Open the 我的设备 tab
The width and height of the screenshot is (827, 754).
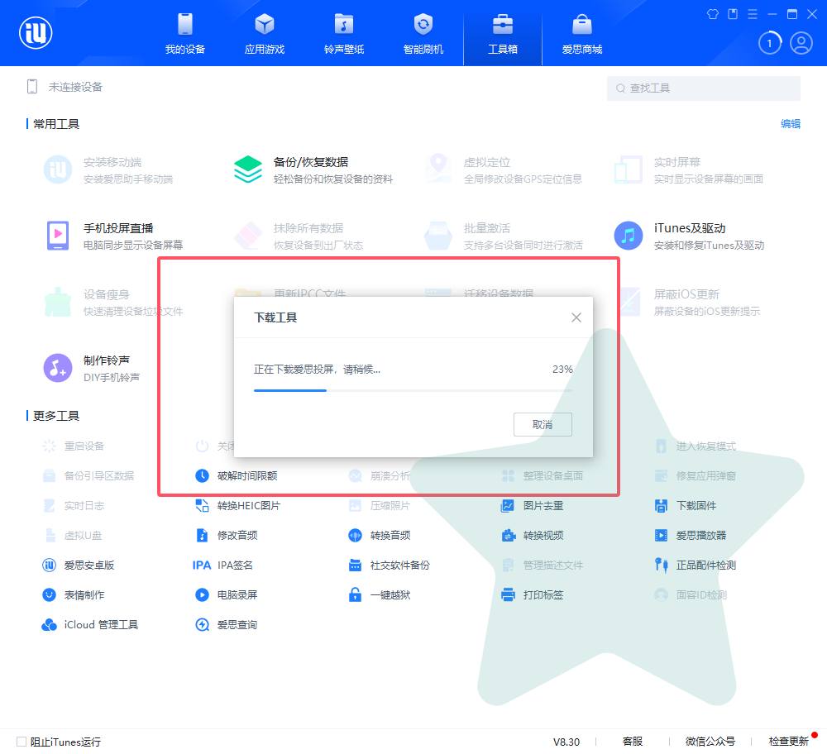185,34
